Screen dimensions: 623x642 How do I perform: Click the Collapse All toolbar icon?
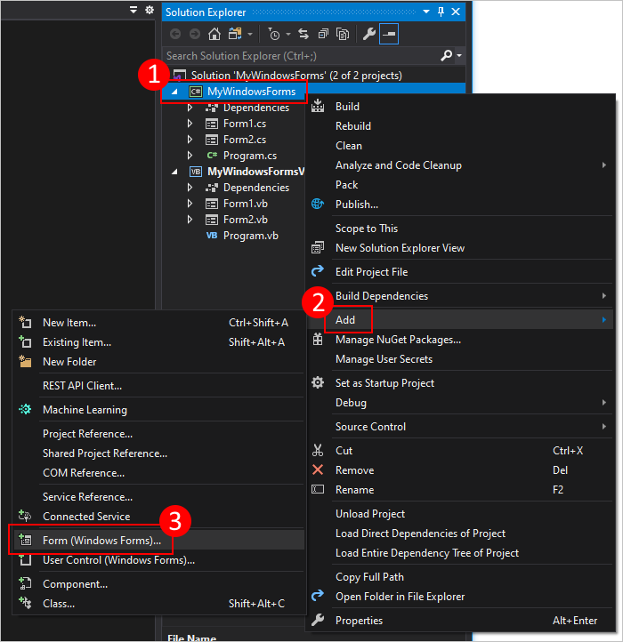point(322,34)
